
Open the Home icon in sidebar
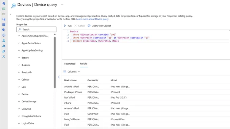(4, 3)
